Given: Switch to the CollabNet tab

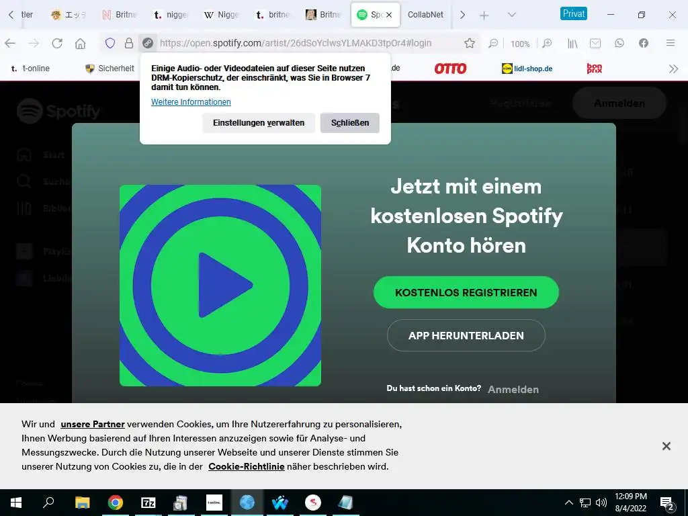Looking at the screenshot, I should [425, 15].
